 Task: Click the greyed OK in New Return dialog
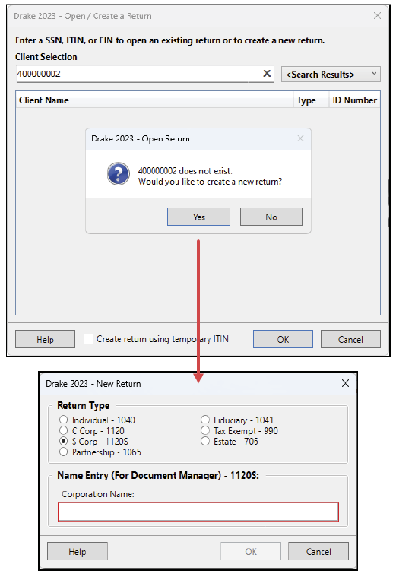tap(251, 551)
